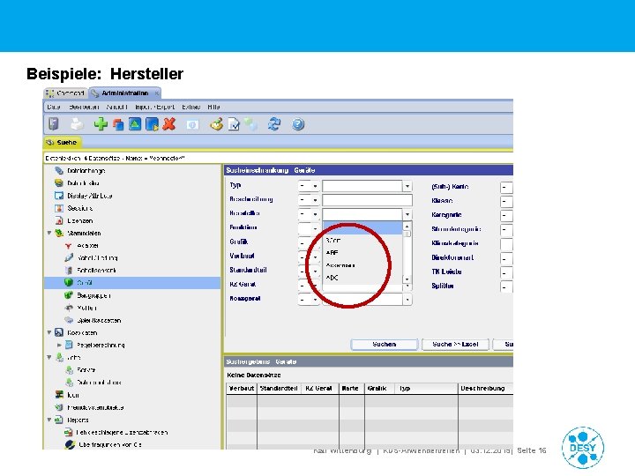The image size is (635, 476).
Task: Select ABB in the Hersteller list
Action: pos(362,253)
